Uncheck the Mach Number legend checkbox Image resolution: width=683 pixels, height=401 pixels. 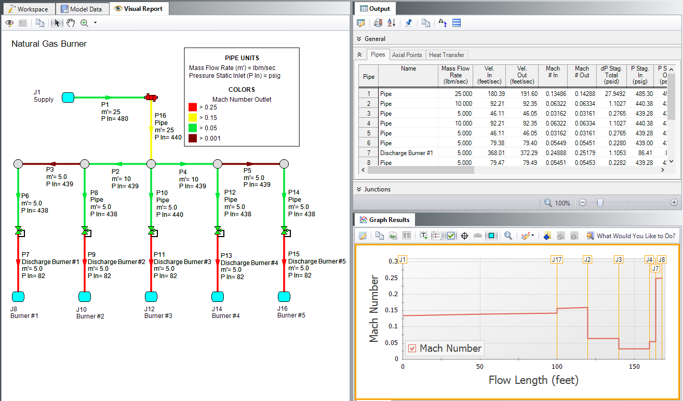click(x=412, y=349)
